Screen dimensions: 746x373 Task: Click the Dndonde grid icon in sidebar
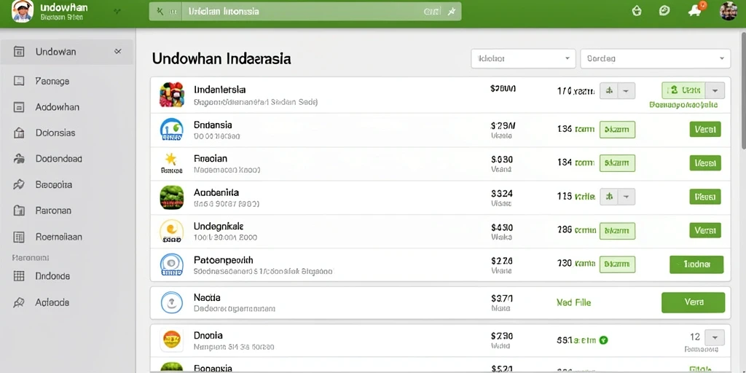pyautogui.click(x=19, y=276)
